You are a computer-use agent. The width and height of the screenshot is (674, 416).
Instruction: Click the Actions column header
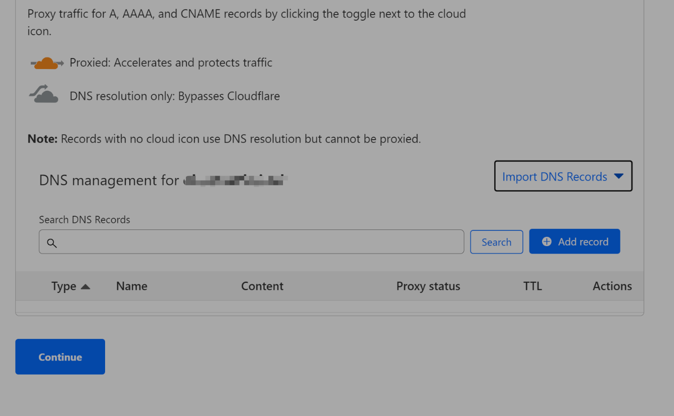click(612, 286)
